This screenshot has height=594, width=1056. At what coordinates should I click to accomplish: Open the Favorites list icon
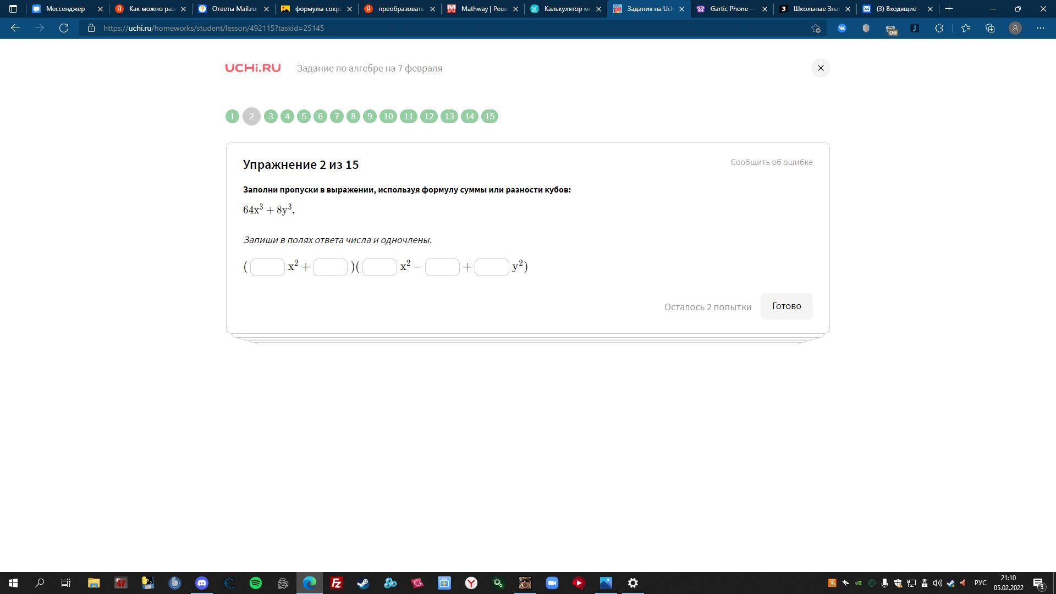pyautogui.click(x=965, y=28)
